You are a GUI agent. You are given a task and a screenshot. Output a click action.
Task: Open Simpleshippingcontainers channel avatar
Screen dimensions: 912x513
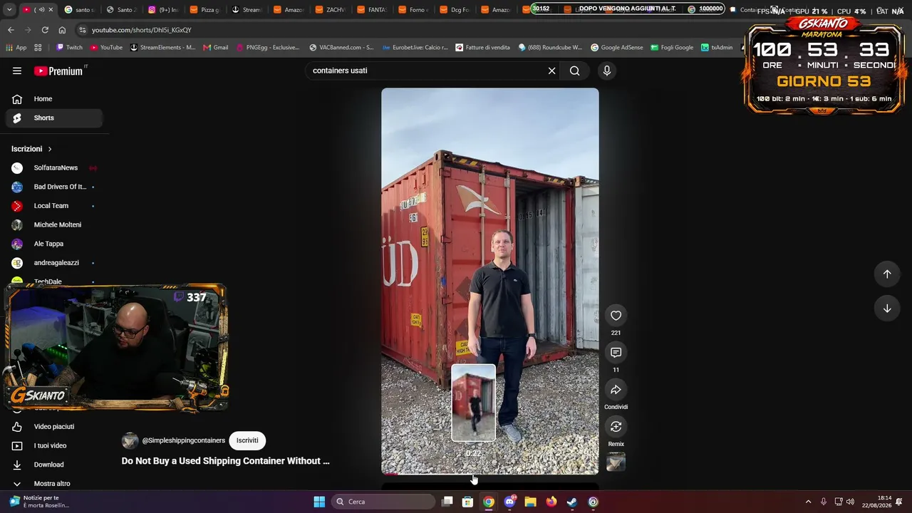click(x=130, y=440)
